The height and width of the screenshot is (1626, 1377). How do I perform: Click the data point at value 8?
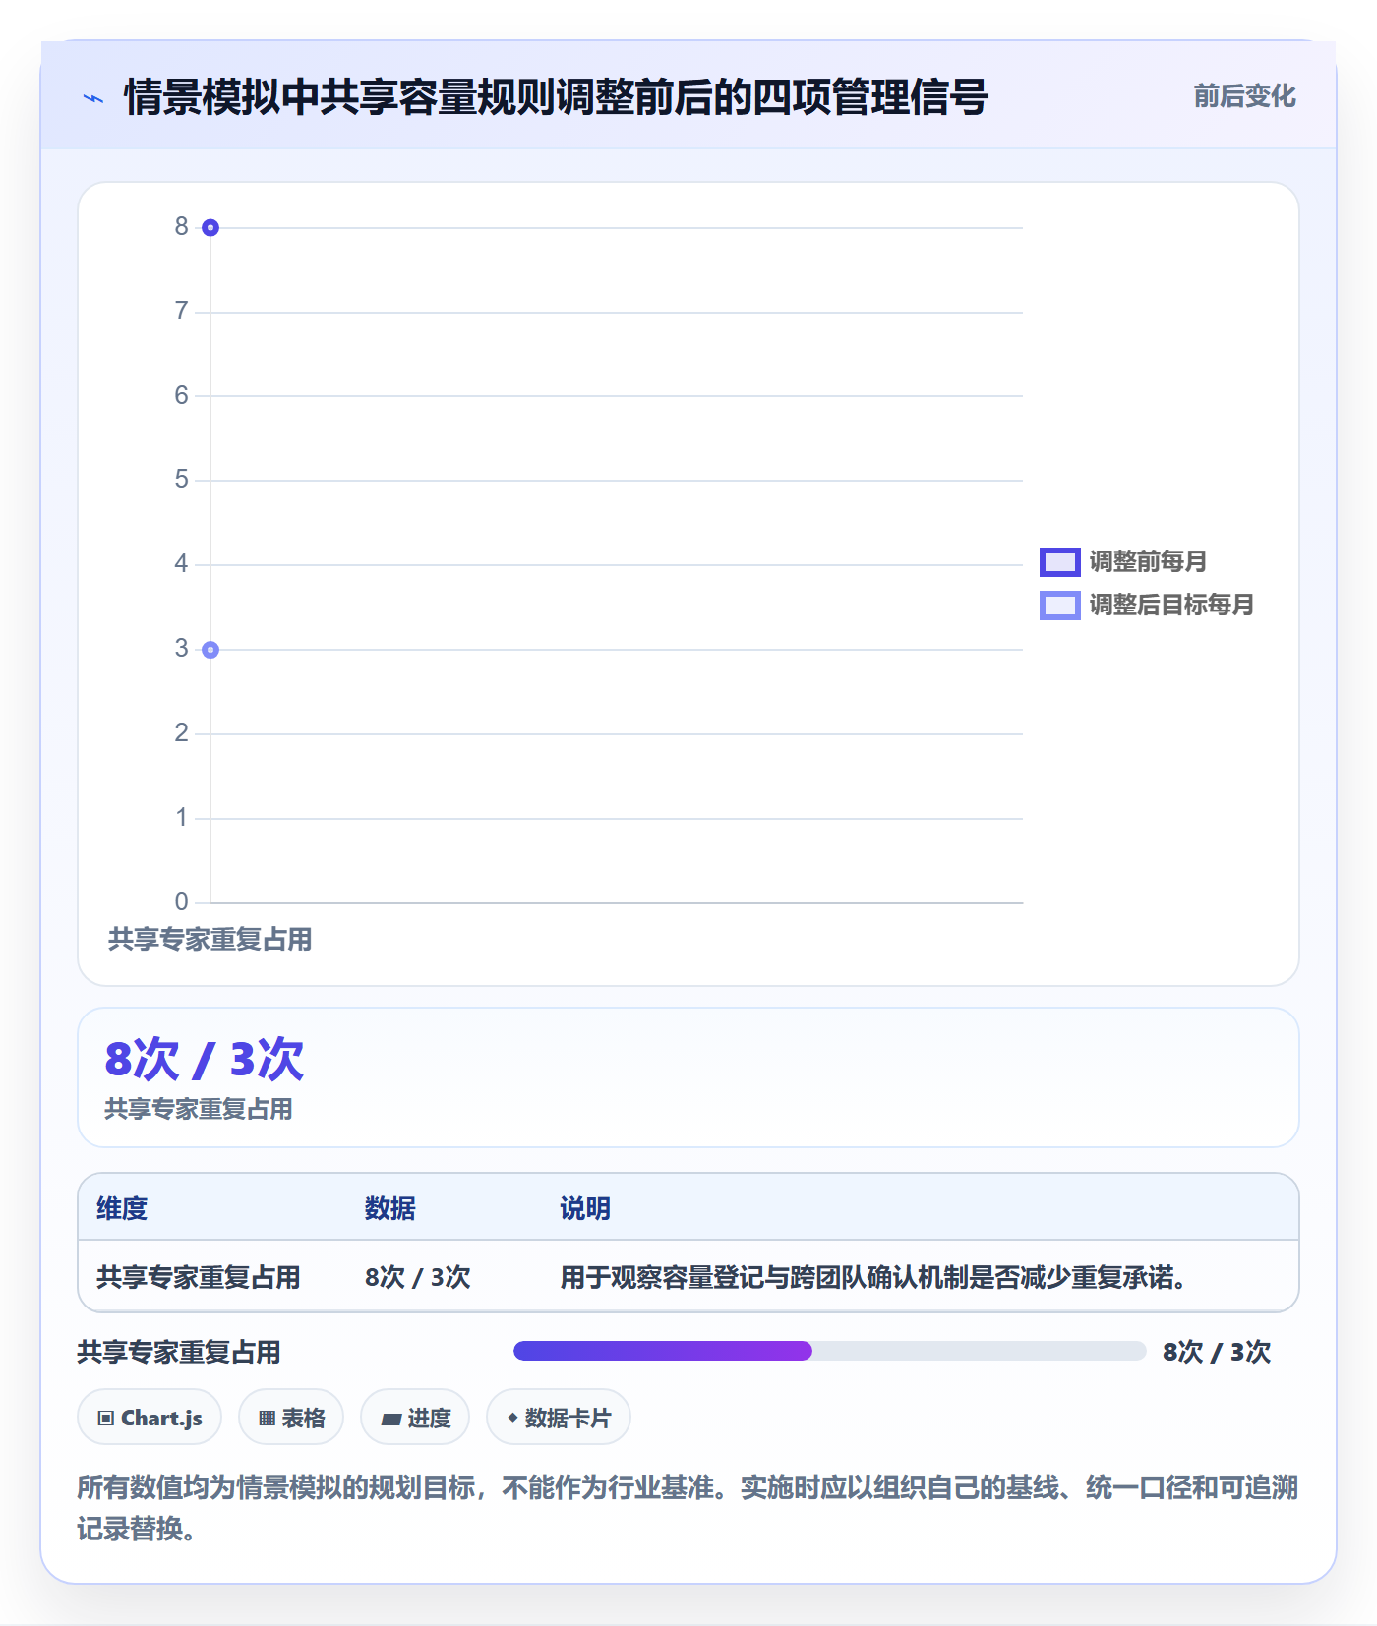click(210, 228)
